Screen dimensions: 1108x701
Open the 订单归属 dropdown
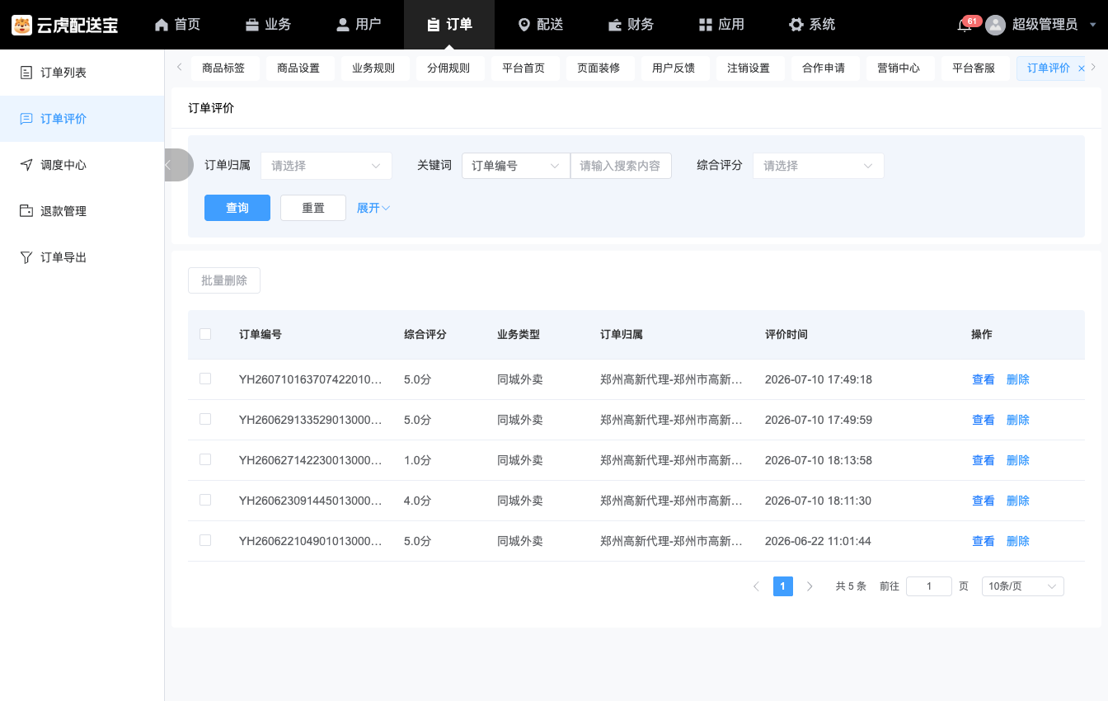coord(326,166)
